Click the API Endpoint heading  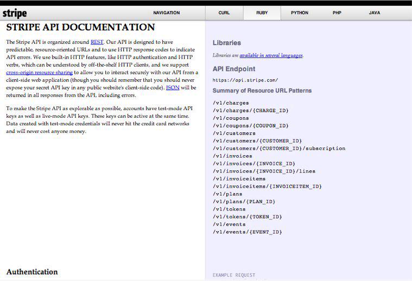[234, 69]
